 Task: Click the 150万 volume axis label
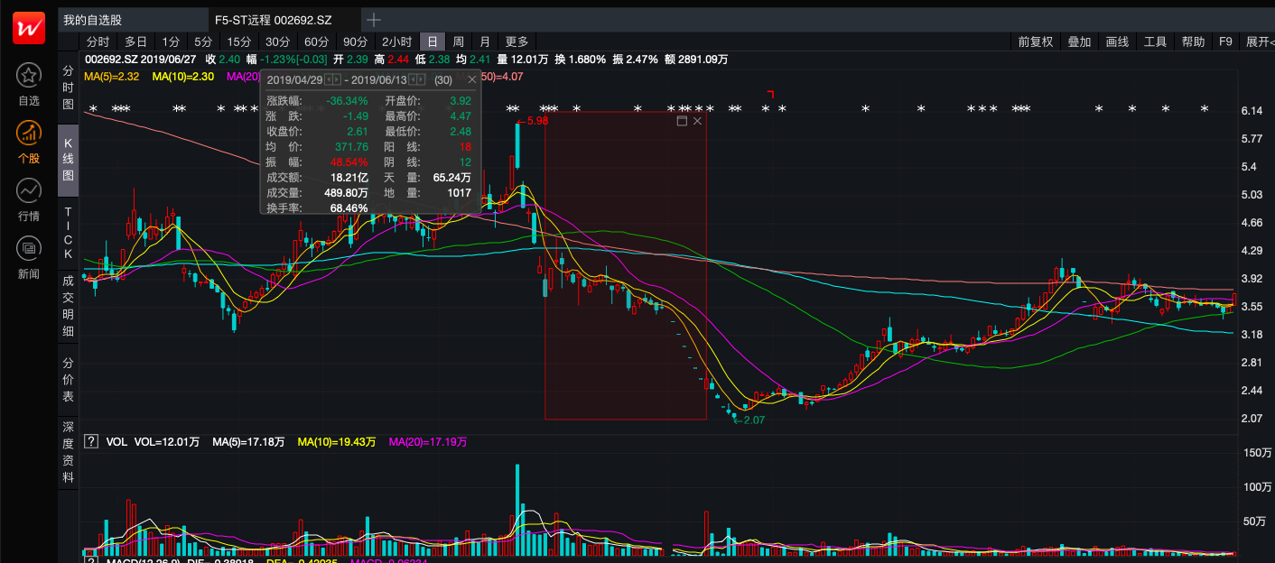[x=1256, y=452]
